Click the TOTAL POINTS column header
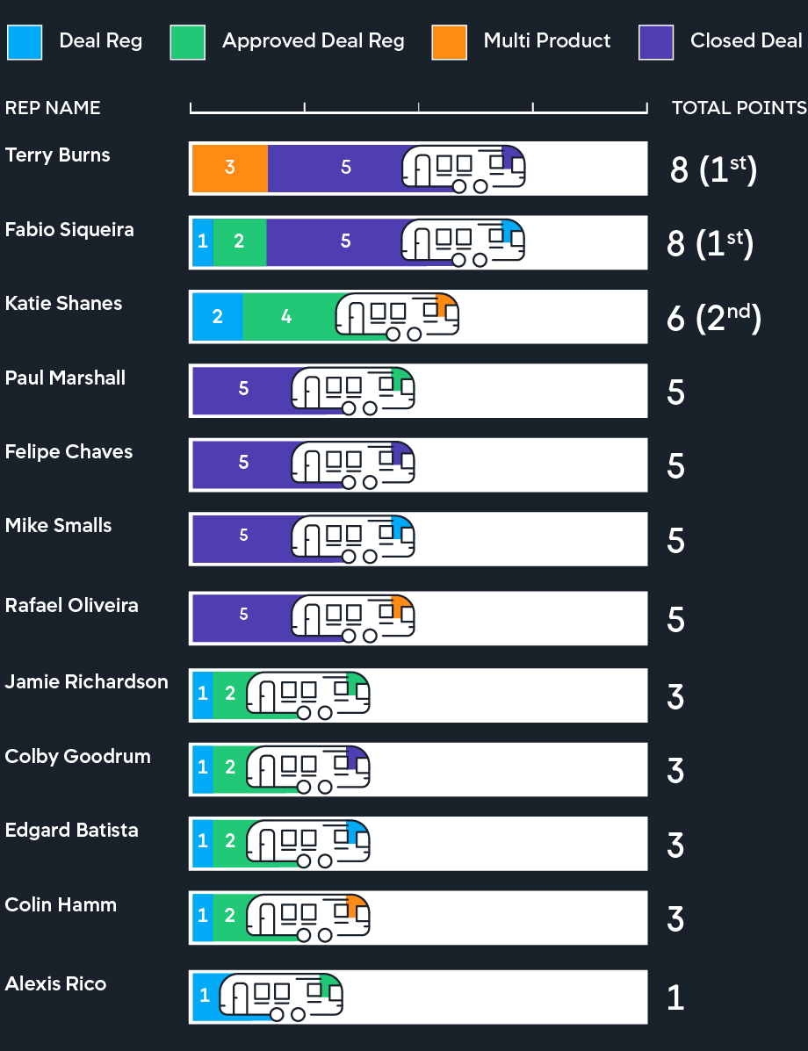808x1051 pixels. [x=739, y=108]
